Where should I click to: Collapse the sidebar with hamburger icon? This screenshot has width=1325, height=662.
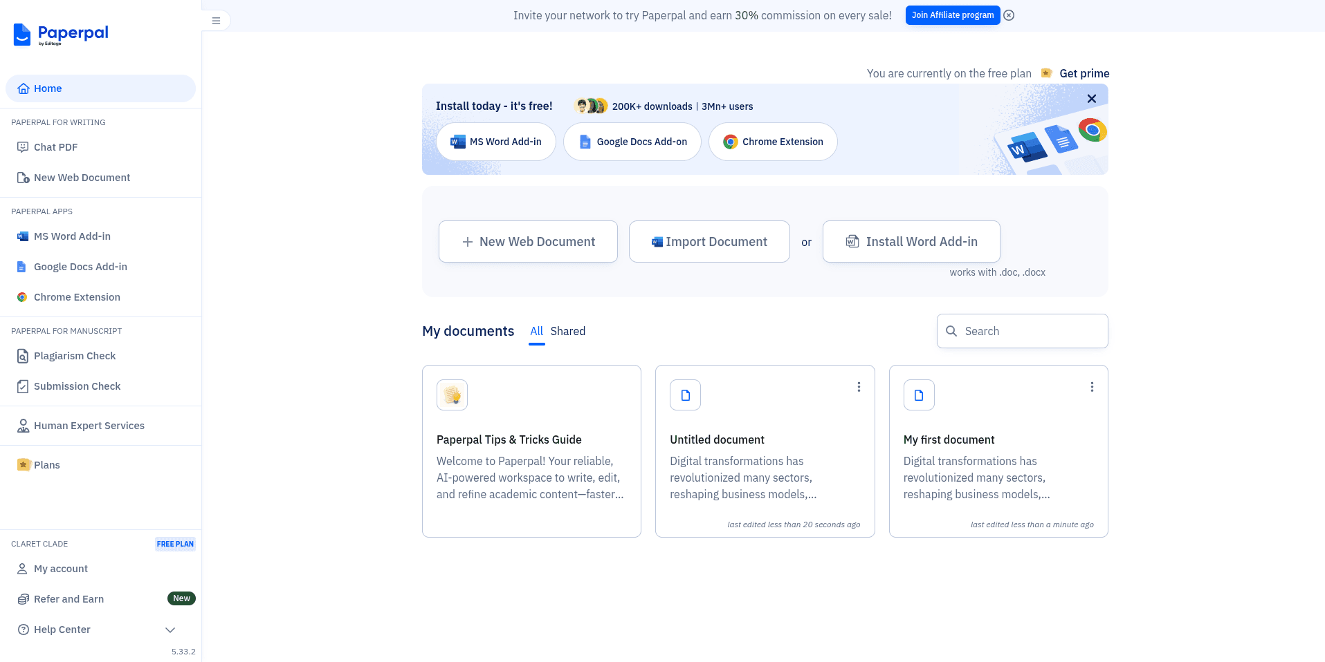click(216, 21)
